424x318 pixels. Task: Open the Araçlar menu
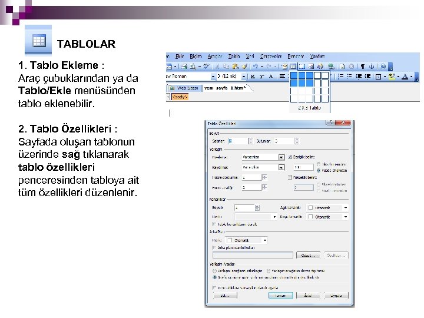tap(215, 57)
